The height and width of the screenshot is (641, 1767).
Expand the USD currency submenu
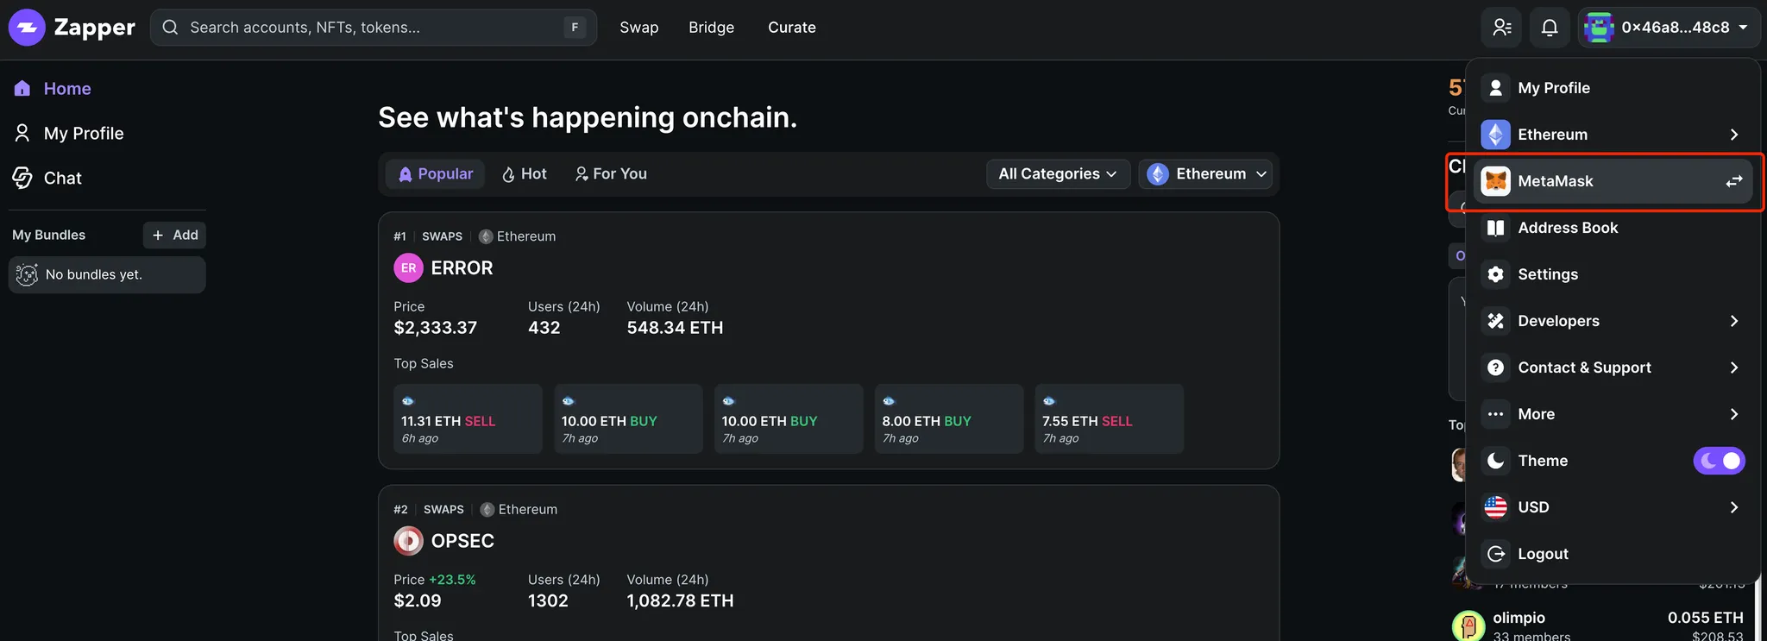point(1733,507)
